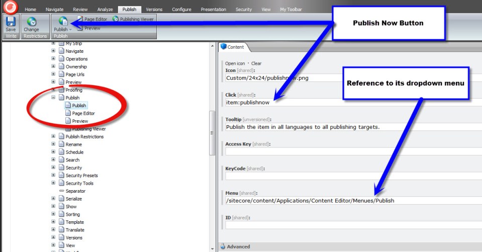Click the page icon beside Page Urls

(x=61, y=74)
